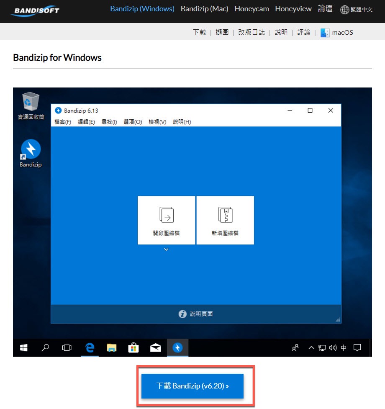Click the network icon in the system tray
This screenshot has width=385, height=409.
[x=322, y=348]
